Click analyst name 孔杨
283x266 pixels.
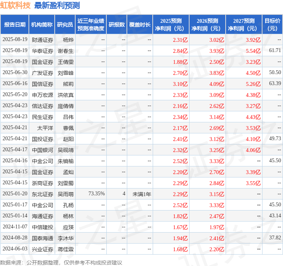coord(68,205)
